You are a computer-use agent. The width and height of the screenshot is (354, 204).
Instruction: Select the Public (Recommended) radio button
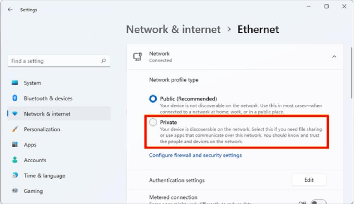pos(153,99)
